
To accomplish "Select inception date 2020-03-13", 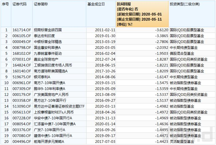I will (105, 106).
